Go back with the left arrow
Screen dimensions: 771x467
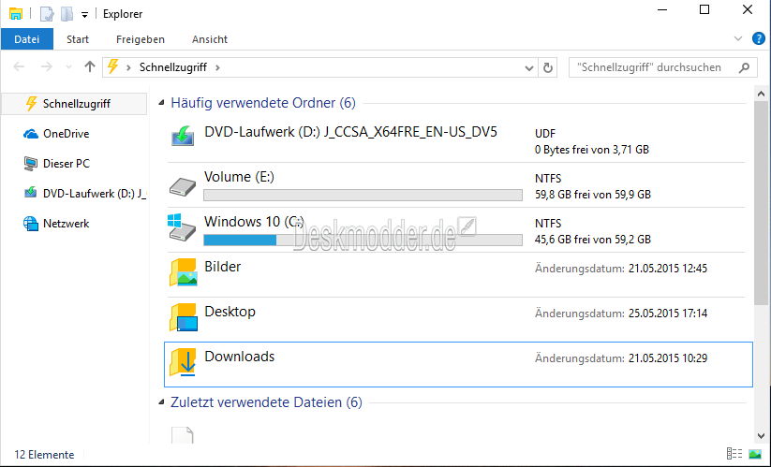19,66
